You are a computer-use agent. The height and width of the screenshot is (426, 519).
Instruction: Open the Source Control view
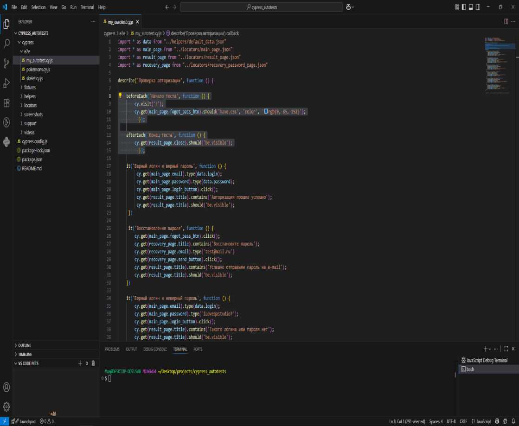pos(6,63)
